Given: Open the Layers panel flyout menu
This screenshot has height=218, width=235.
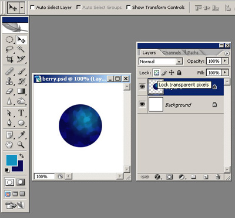Looking at the screenshot, I should (x=227, y=53).
